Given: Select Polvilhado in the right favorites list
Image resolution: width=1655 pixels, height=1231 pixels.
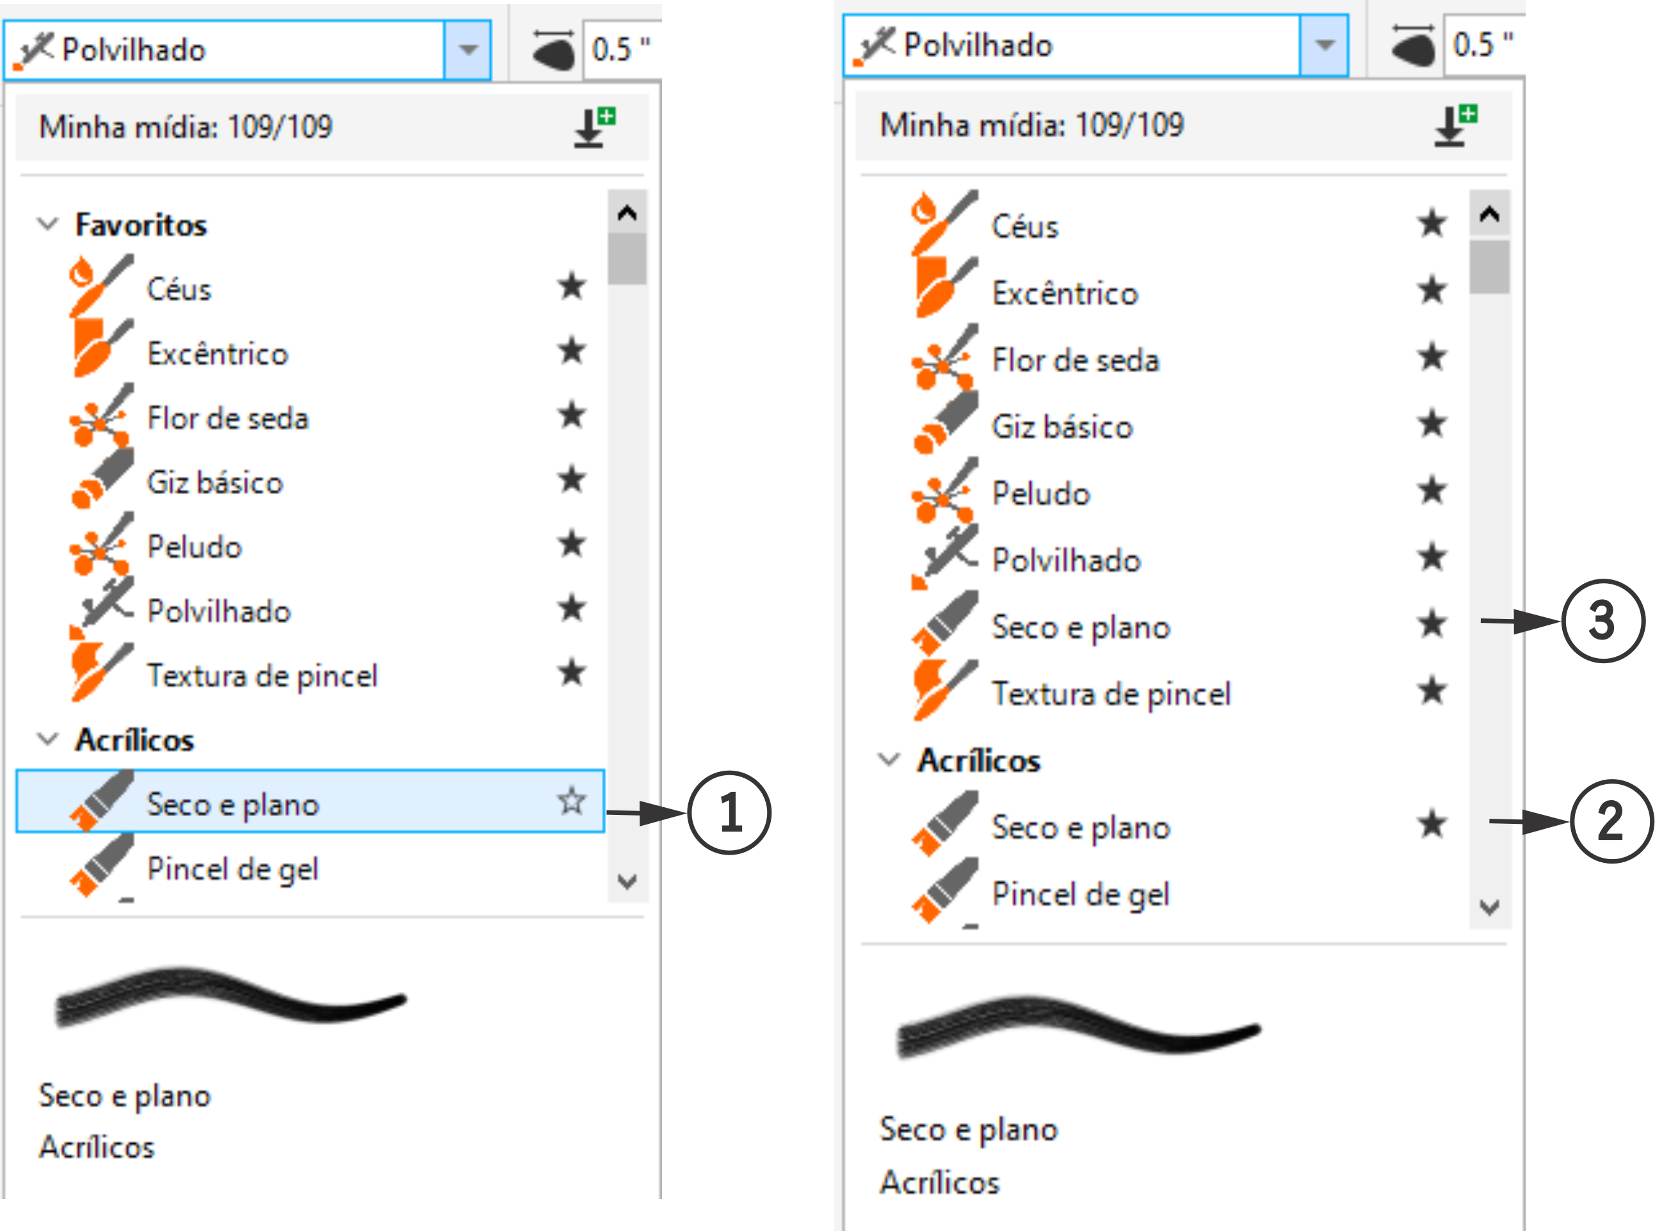Looking at the screenshot, I should point(1065,560).
